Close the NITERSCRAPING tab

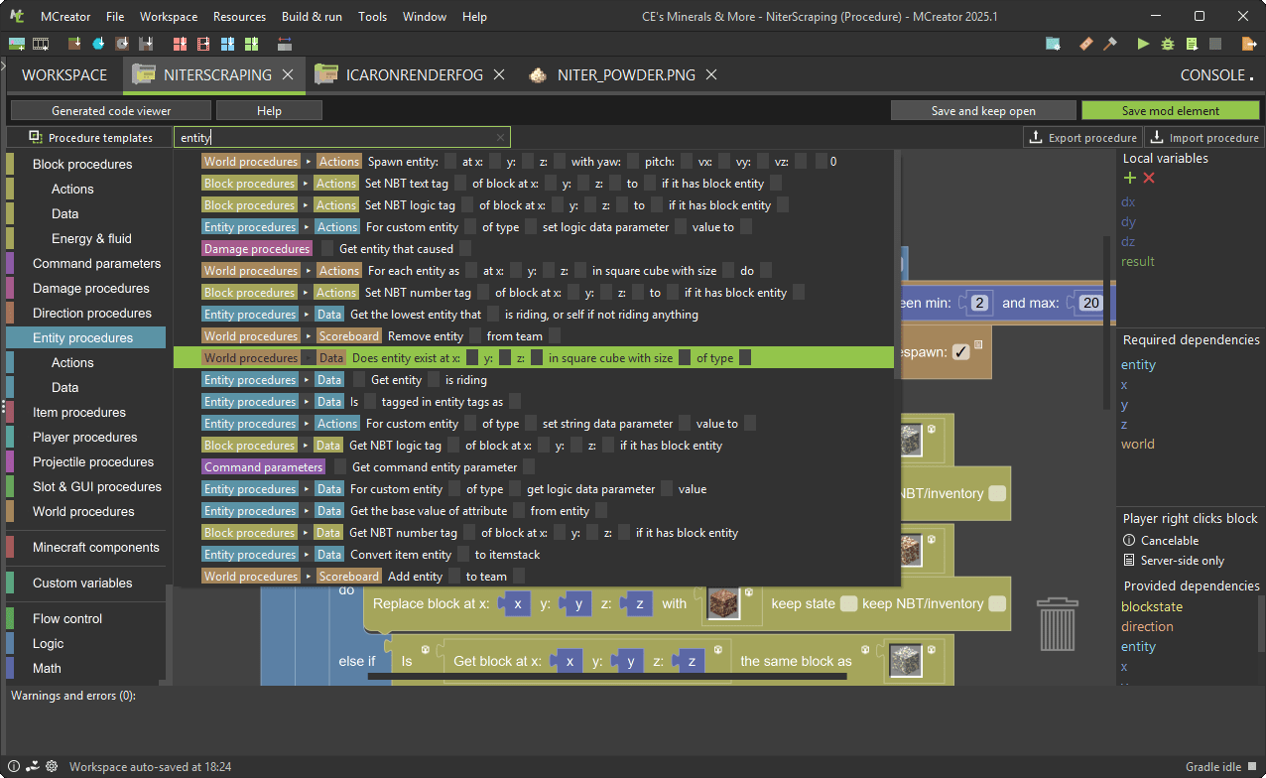288,74
